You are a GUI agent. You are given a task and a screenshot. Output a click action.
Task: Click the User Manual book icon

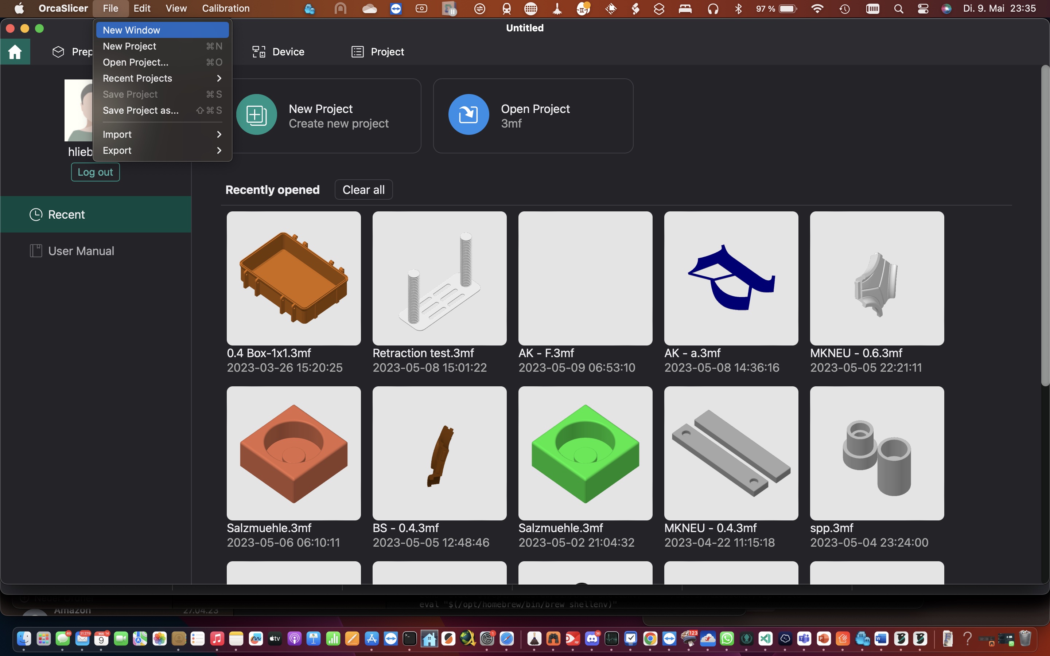point(36,251)
